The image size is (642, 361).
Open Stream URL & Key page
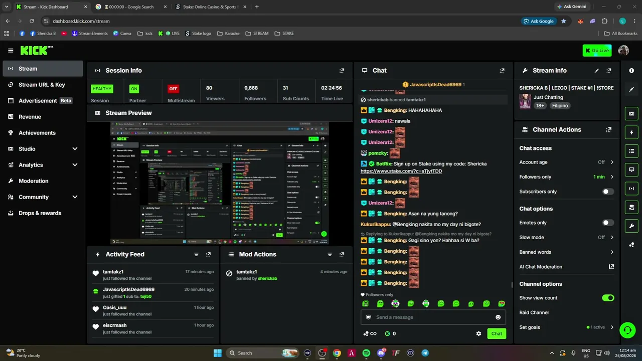43,85
